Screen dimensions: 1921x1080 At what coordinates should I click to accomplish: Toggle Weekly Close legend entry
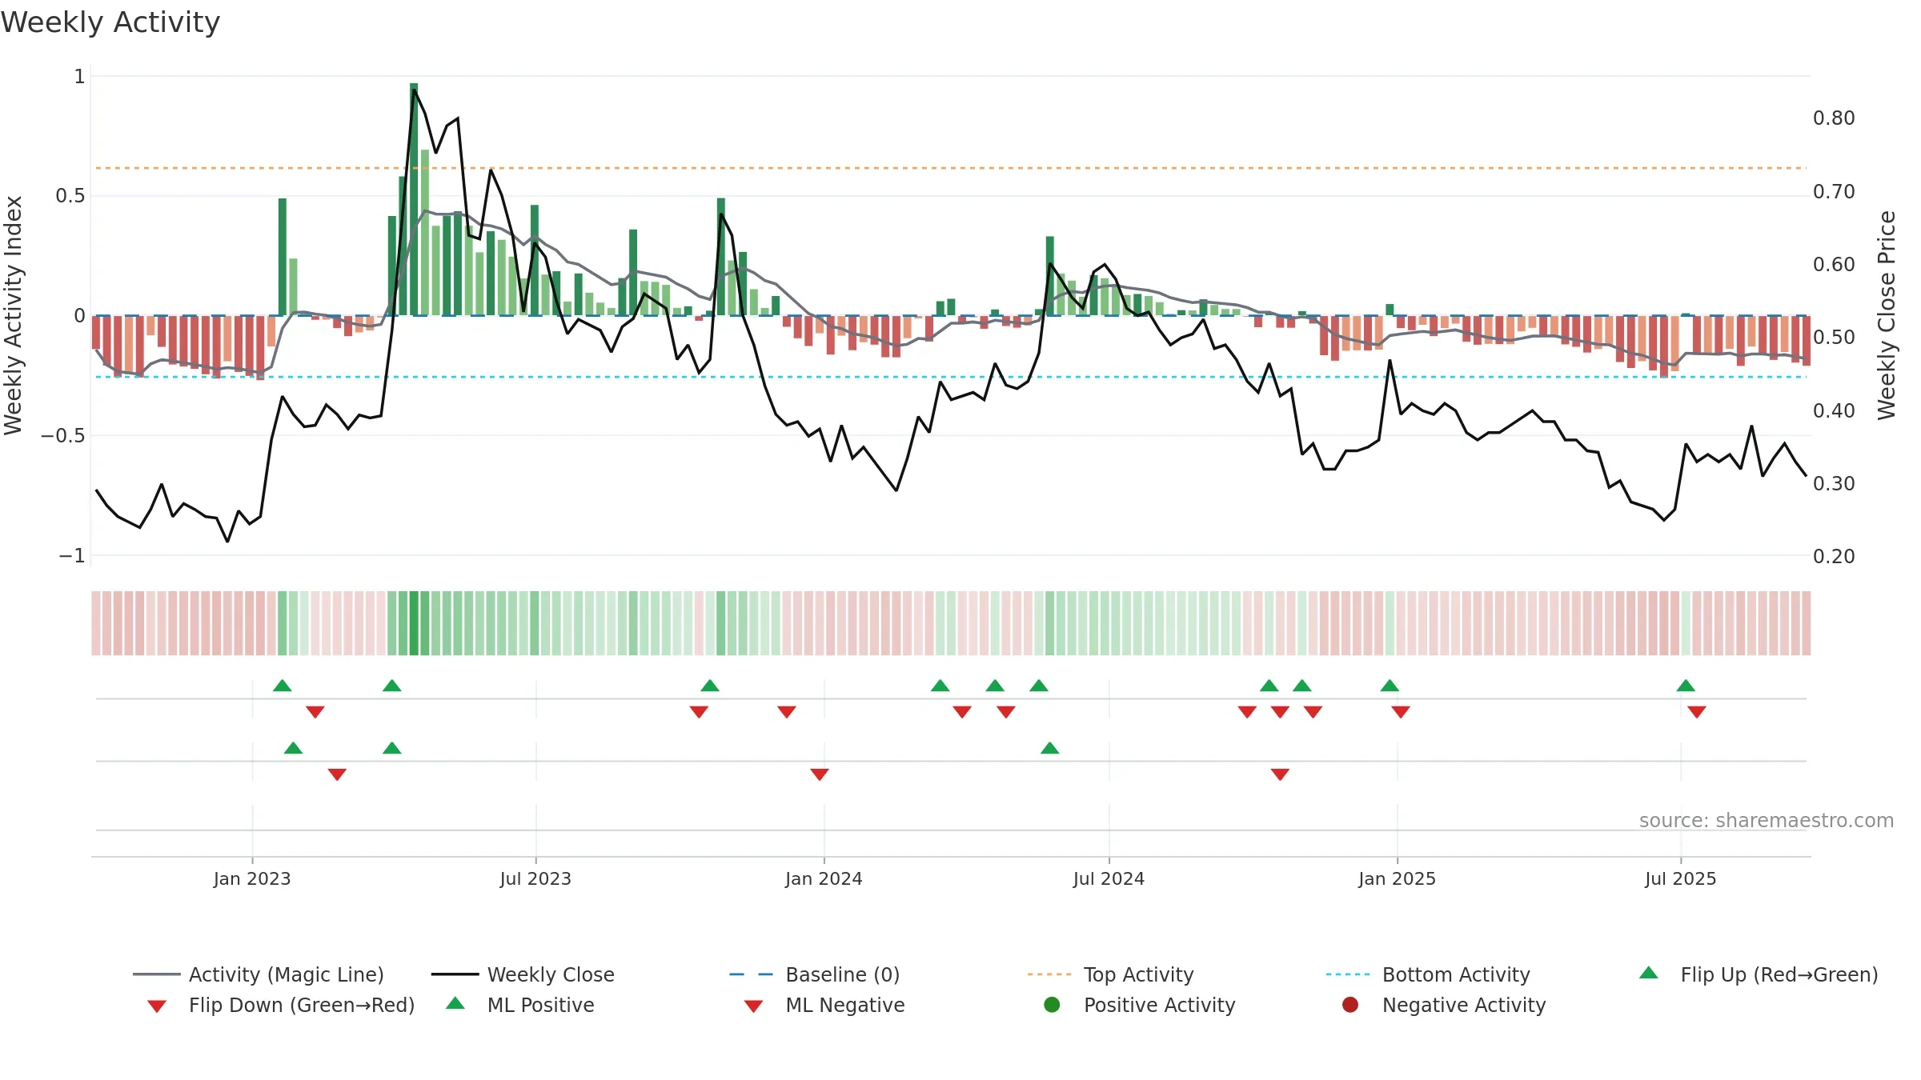point(523,974)
